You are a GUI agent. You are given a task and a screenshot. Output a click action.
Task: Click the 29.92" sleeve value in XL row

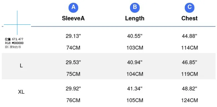point(73,89)
